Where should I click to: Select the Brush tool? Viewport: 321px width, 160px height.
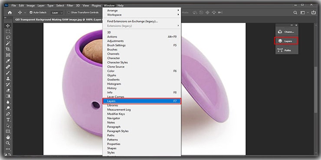point(8,73)
